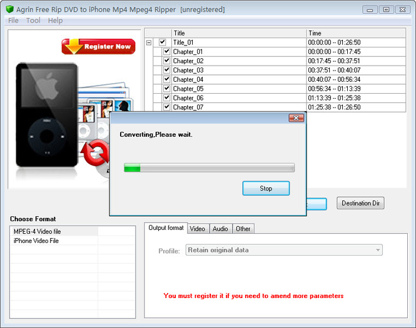This screenshot has width=416, height=328.
Task: Click the Time column header
Action: tap(356, 33)
